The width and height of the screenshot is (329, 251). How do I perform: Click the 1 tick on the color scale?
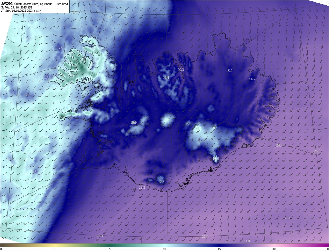55,249
